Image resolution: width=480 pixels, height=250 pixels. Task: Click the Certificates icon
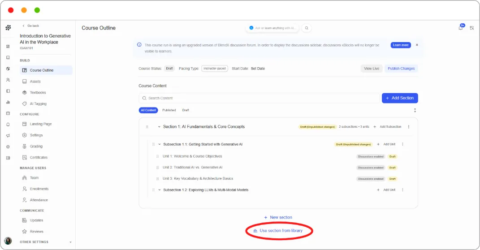coord(25,157)
